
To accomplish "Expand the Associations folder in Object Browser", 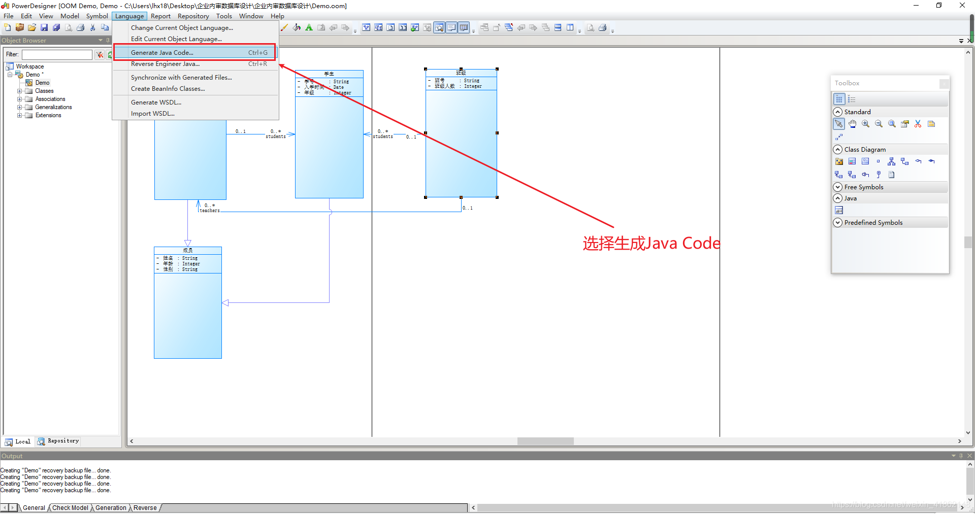I will click(x=19, y=99).
